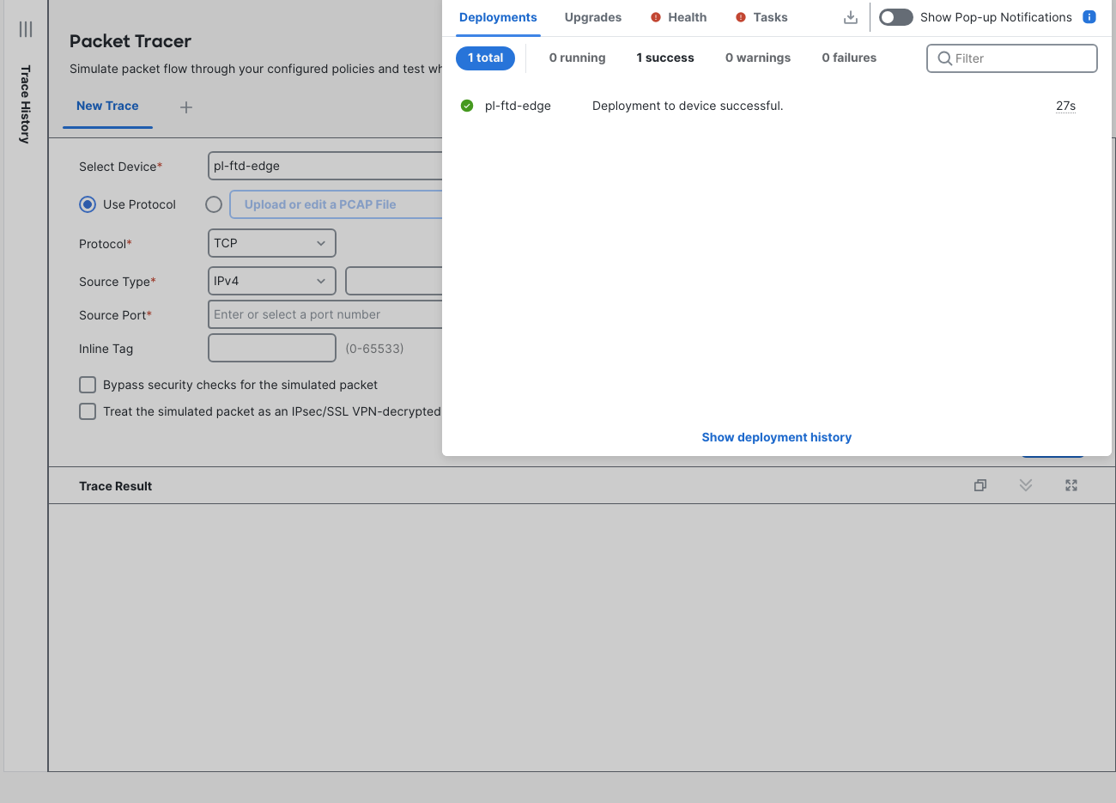Select the New Trace tab
Image resolution: width=1116 pixels, height=803 pixels.
[107, 106]
